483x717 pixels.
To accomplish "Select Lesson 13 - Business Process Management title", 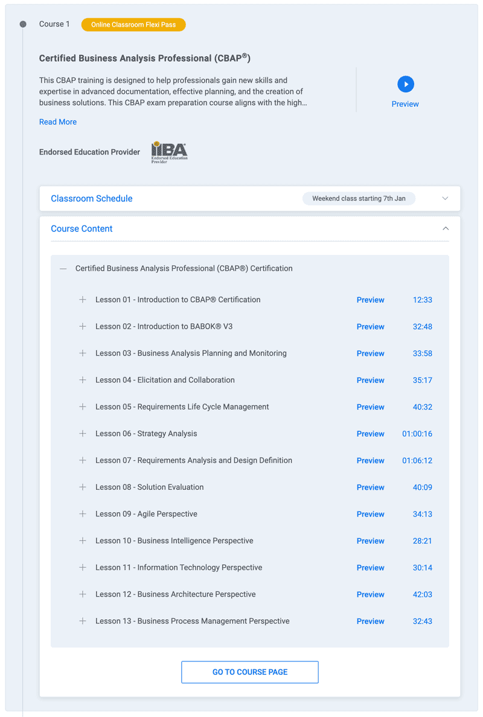I will (x=193, y=621).
